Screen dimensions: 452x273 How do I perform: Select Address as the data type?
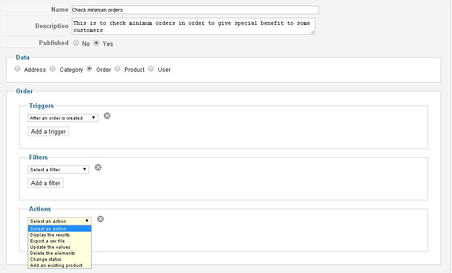[18, 68]
